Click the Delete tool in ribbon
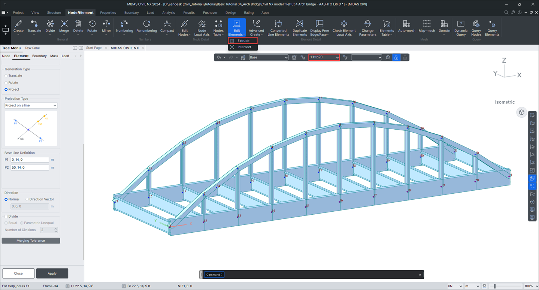The image size is (539, 290). (x=78, y=27)
